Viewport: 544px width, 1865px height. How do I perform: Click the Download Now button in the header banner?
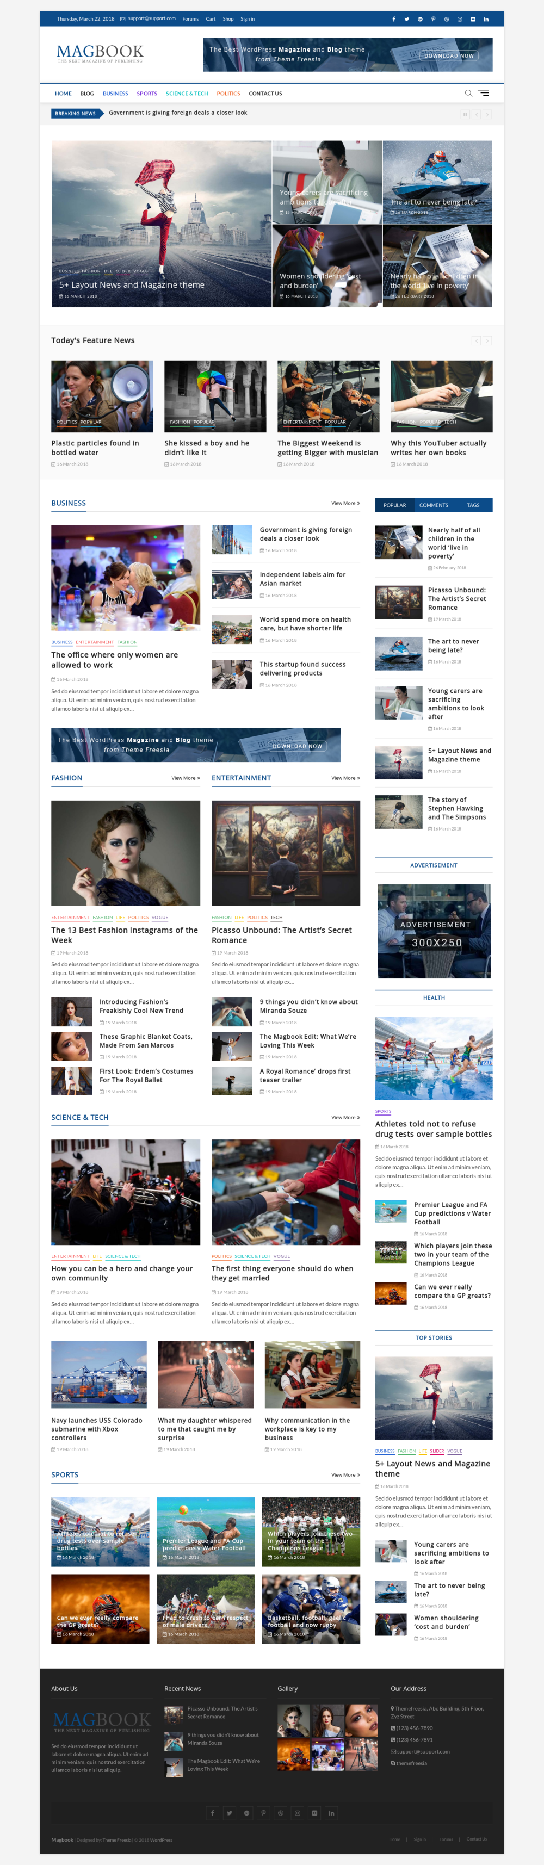[449, 55]
